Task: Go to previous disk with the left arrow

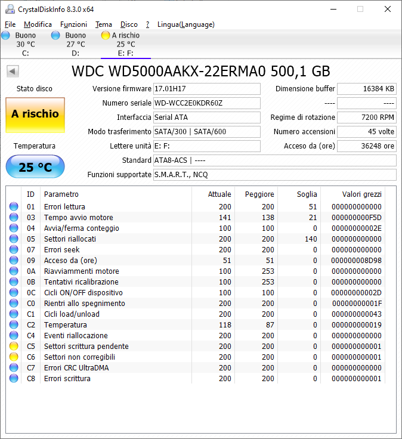Action: [13, 71]
